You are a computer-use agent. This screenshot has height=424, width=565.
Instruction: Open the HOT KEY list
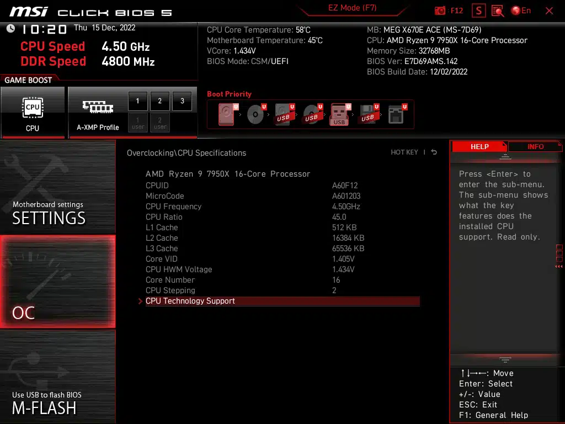click(404, 152)
